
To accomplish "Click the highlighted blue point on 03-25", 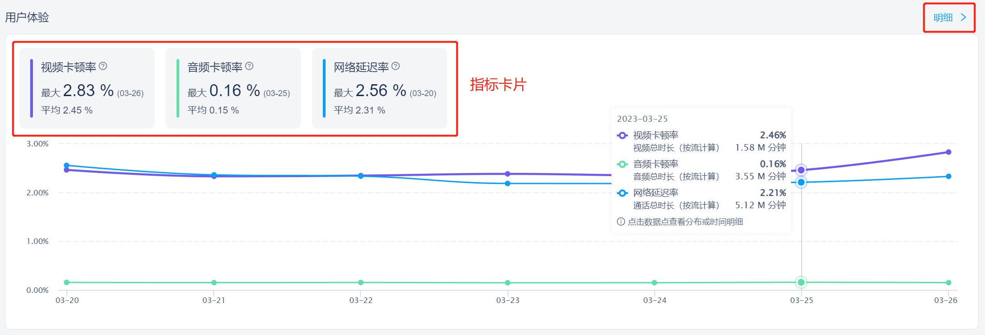I will [x=801, y=182].
